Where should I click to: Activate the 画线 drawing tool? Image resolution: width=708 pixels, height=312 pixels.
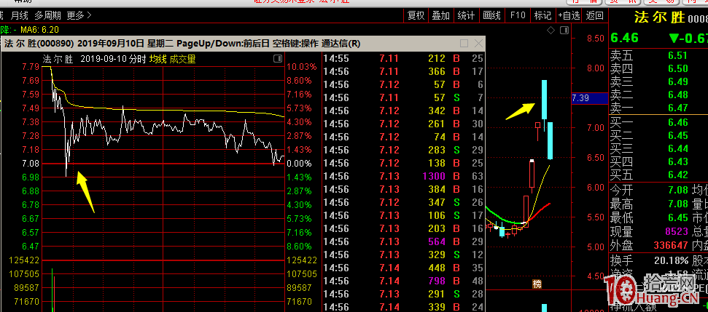coord(491,15)
